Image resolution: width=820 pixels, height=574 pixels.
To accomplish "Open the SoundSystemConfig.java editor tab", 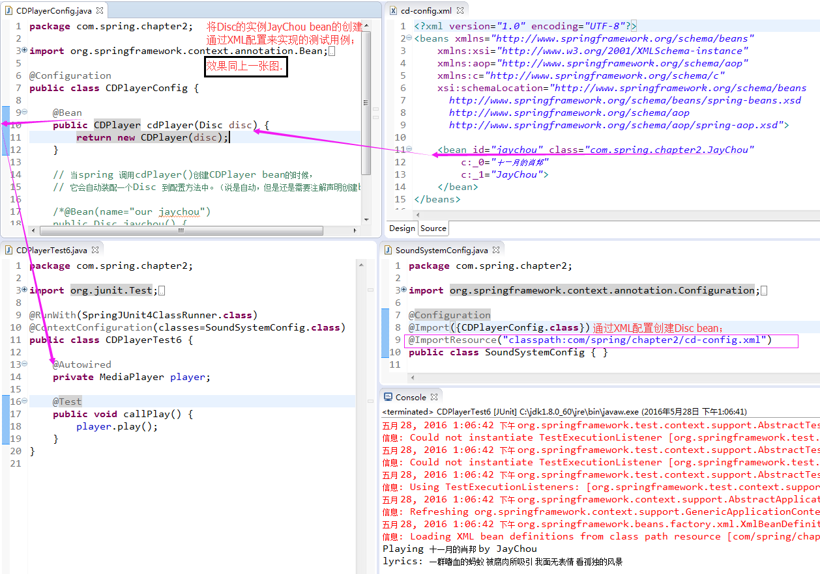I will [x=442, y=250].
